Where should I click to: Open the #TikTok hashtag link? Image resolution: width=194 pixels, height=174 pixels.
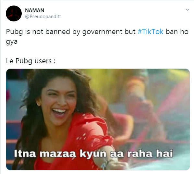(151, 31)
